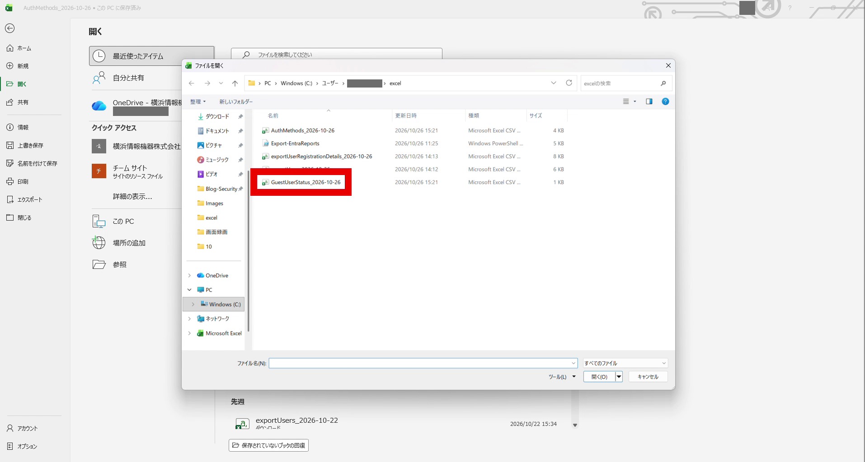Click the search magnifier in excelの検索 box
Screen dimensions: 865x462
pyautogui.click(x=663, y=83)
